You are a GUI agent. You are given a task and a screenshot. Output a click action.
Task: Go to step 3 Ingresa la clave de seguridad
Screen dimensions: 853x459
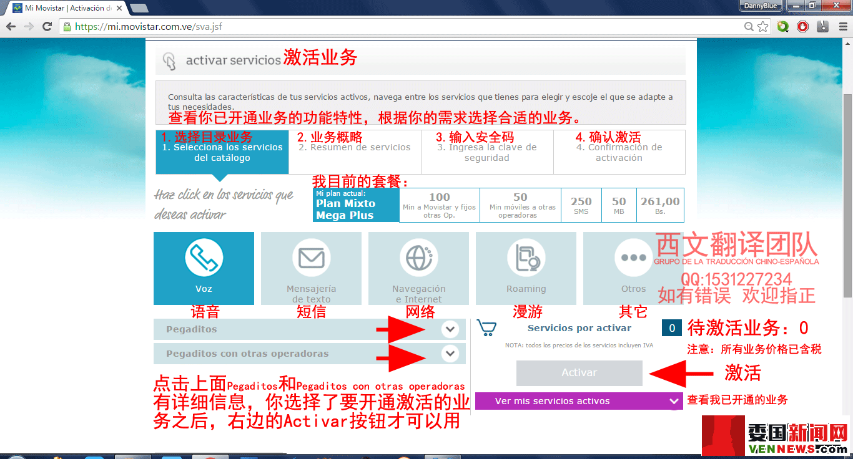[x=487, y=152]
